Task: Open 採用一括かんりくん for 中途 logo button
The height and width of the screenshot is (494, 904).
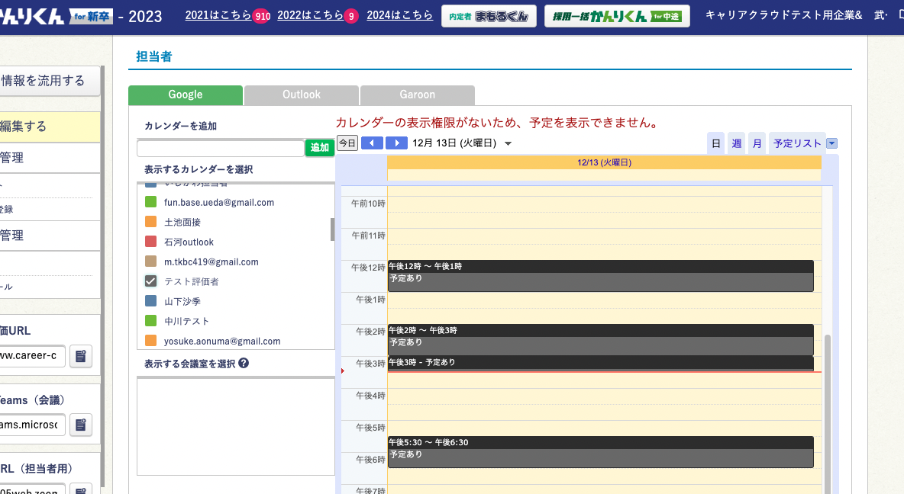Action: pyautogui.click(x=617, y=16)
